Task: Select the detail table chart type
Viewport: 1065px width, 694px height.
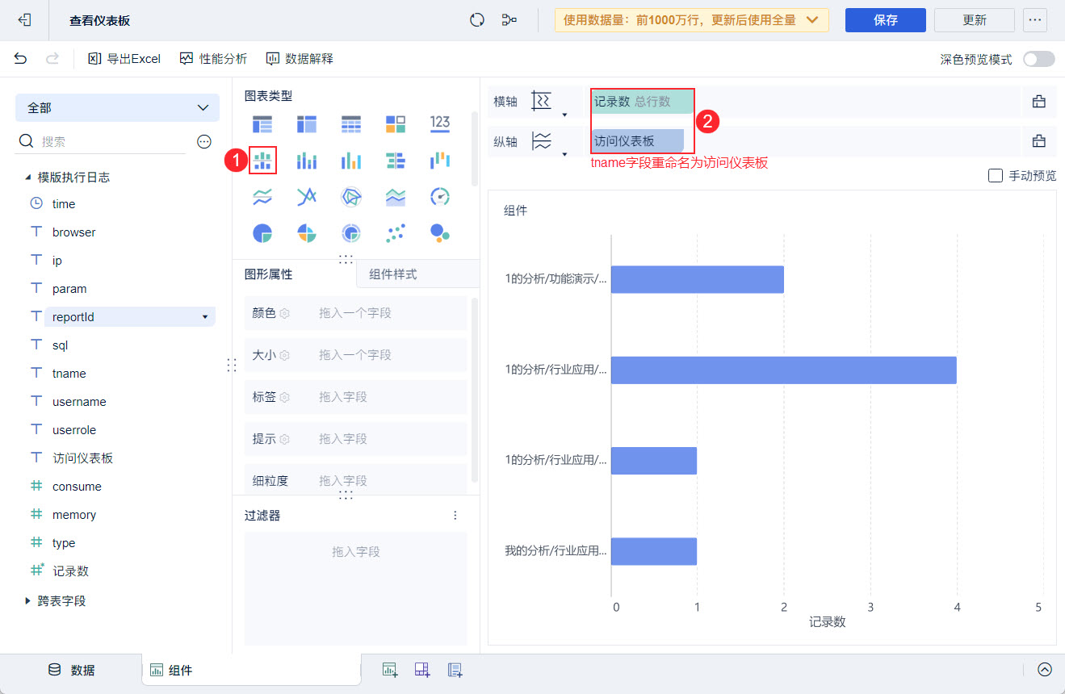Action: [x=351, y=123]
